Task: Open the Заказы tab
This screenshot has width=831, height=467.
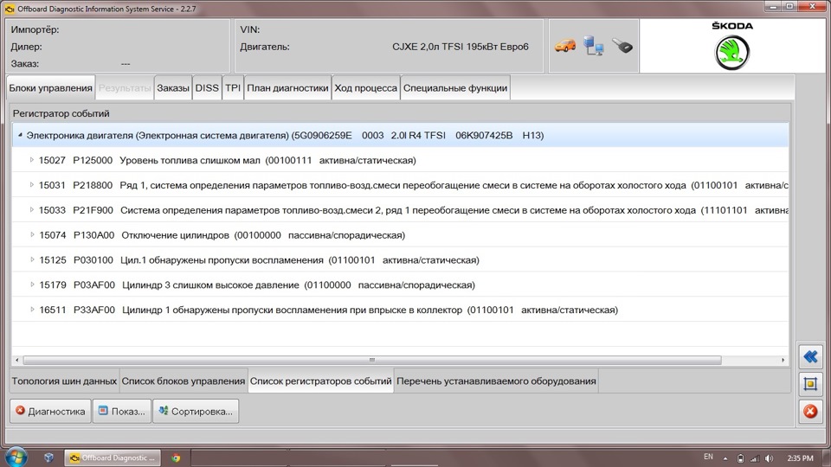Action: pos(173,88)
